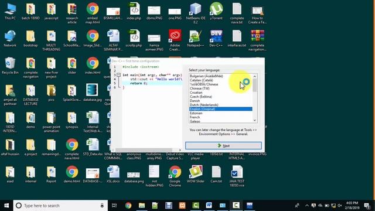Select the demo.html Chrome file
The height and width of the screenshot is (211, 375).
pyautogui.click(x=71, y=175)
